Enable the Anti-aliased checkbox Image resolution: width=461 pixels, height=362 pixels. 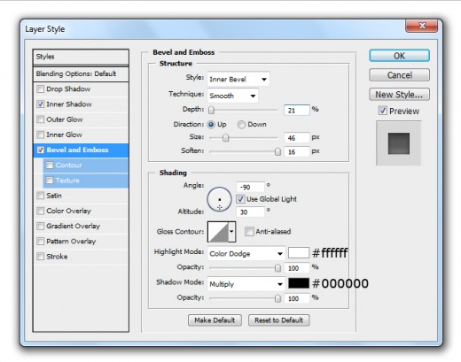coord(249,232)
